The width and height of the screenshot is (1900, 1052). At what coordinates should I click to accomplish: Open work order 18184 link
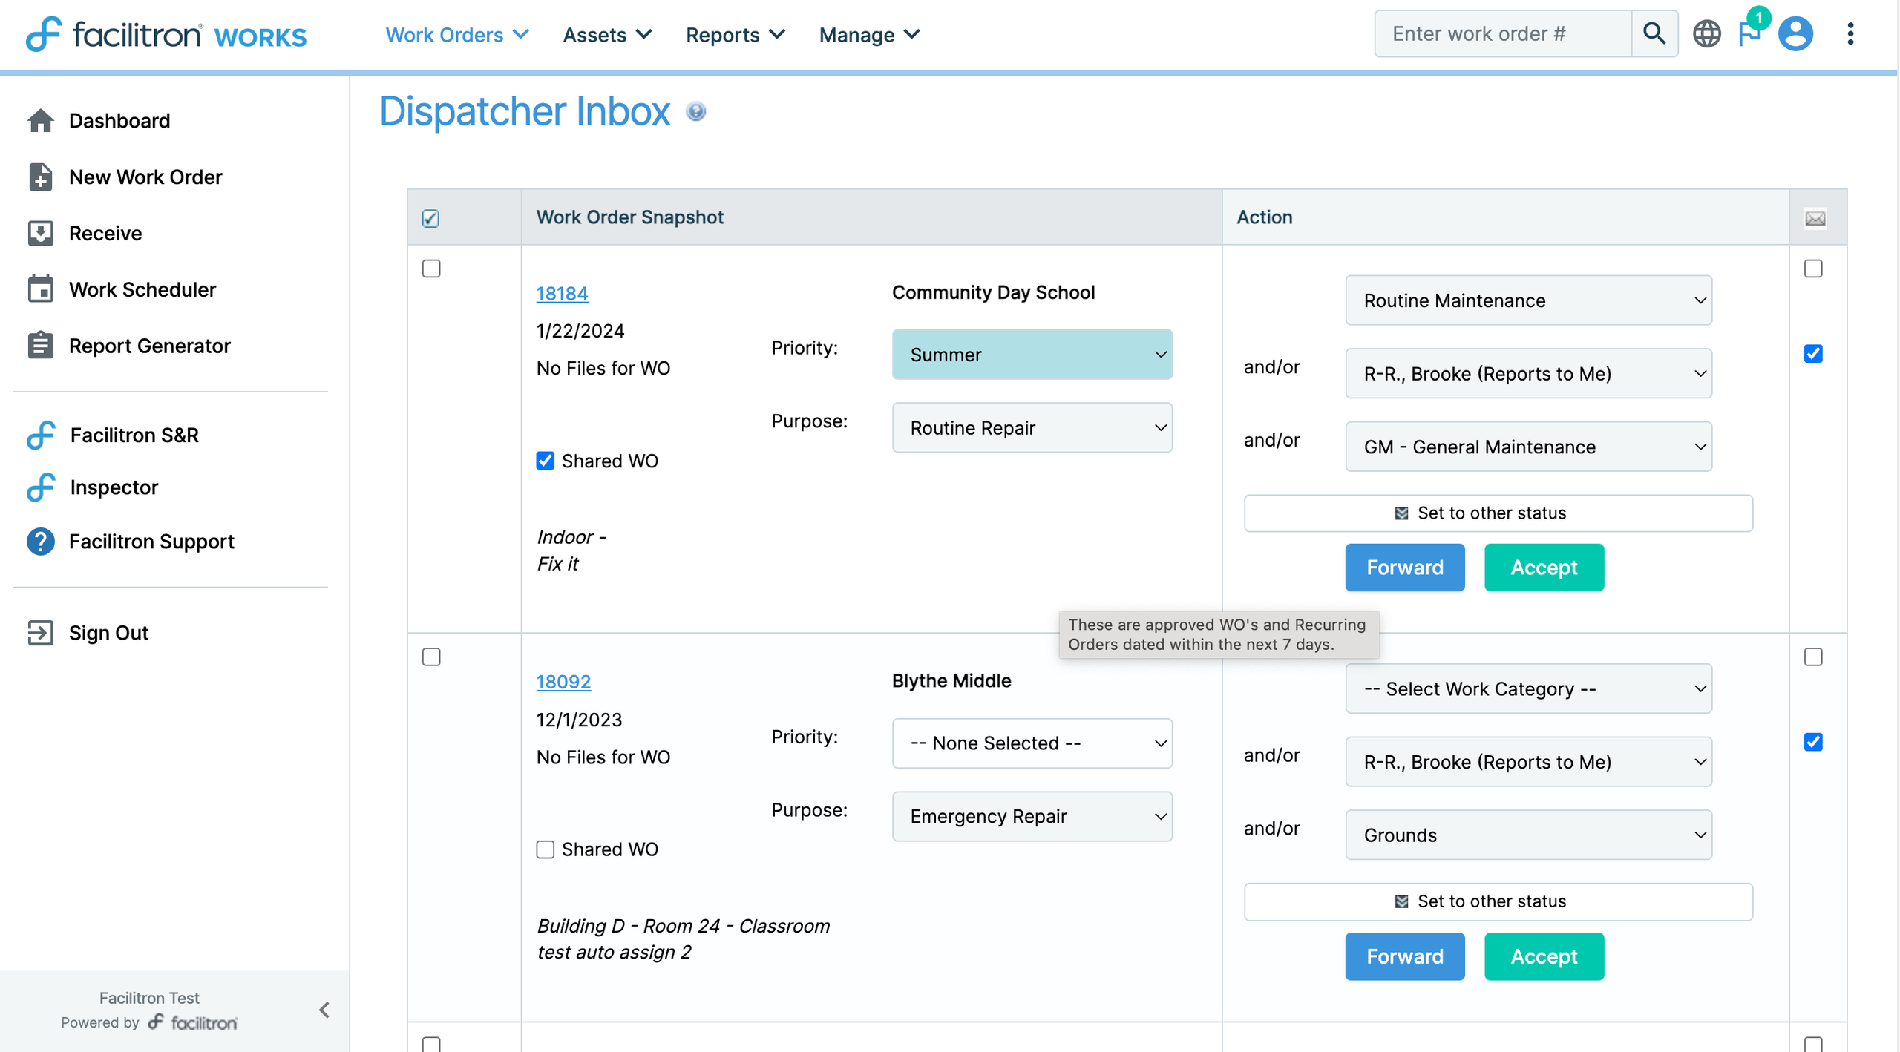(x=562, y=294)
